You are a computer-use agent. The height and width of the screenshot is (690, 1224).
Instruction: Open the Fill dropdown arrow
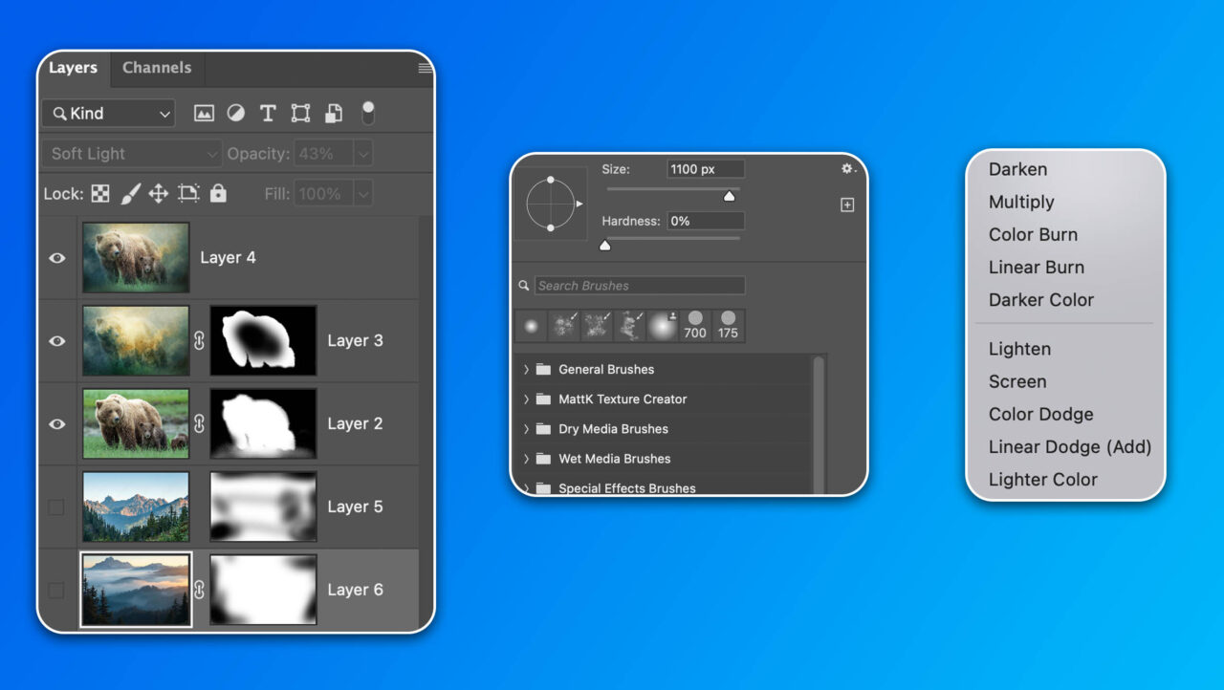pyautogui.click(x=363, y=194)
